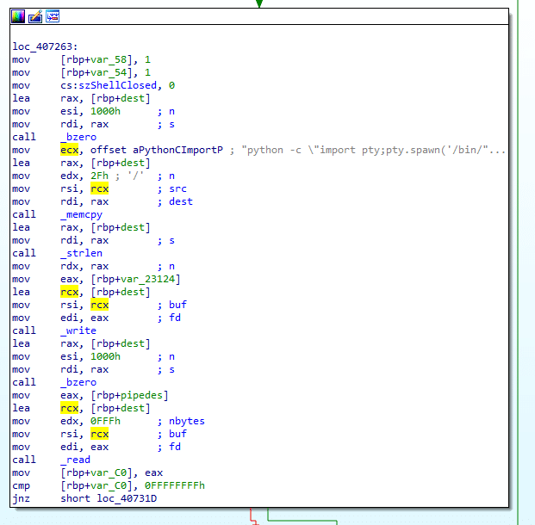The height and width of the screenshot is (525, 535).
Task: Click var_C0 in the cmp instruction
Action: [x=109, y=485]
